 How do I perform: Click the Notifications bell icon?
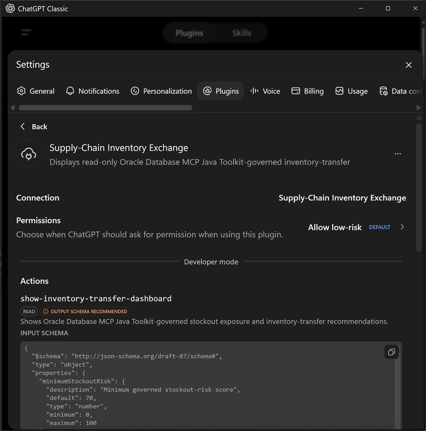[70, 91]
